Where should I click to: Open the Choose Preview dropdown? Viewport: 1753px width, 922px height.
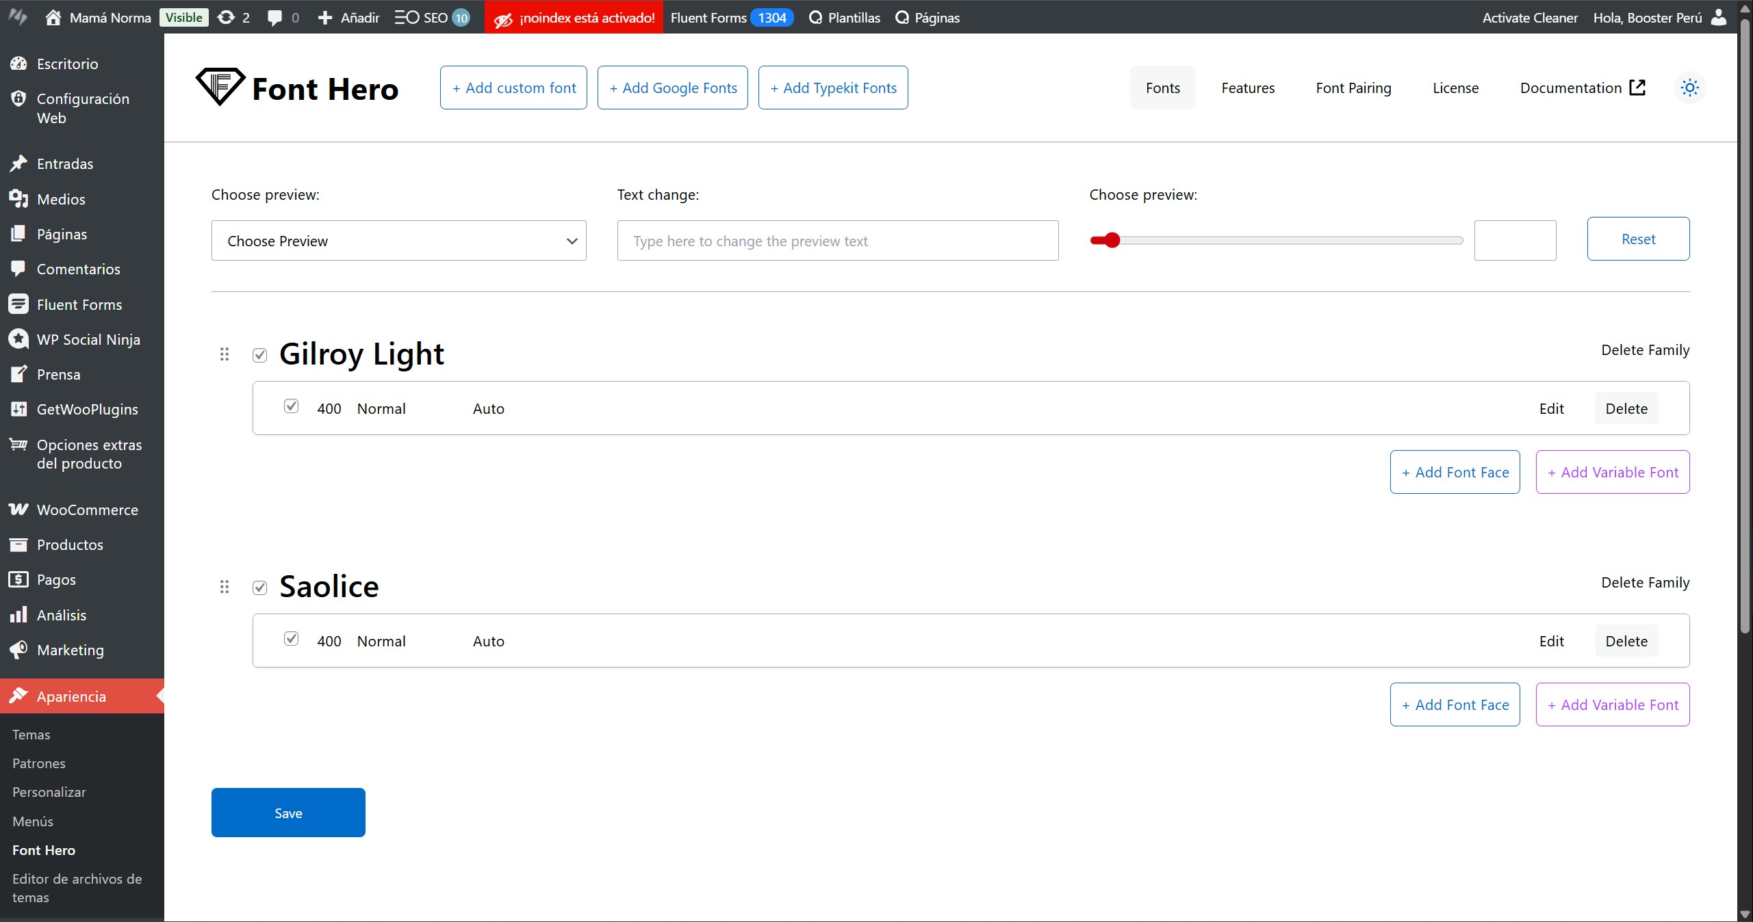pyautogui.click(x=398, y=241)
